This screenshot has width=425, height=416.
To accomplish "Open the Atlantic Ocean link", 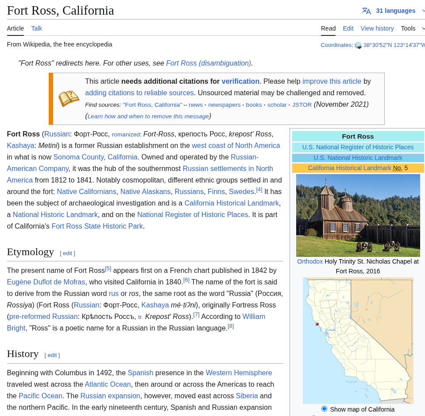I will (108, 385).
